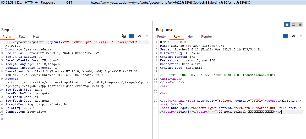Screen dimensions: 306x139
Task: Click the Host: www.lyes.tyc.edu.tw header
Action: [x=29, y=50]
